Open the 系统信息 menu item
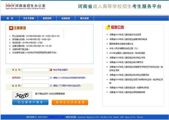169x120 pixels. pyautogui.click(x=66, y=18)
